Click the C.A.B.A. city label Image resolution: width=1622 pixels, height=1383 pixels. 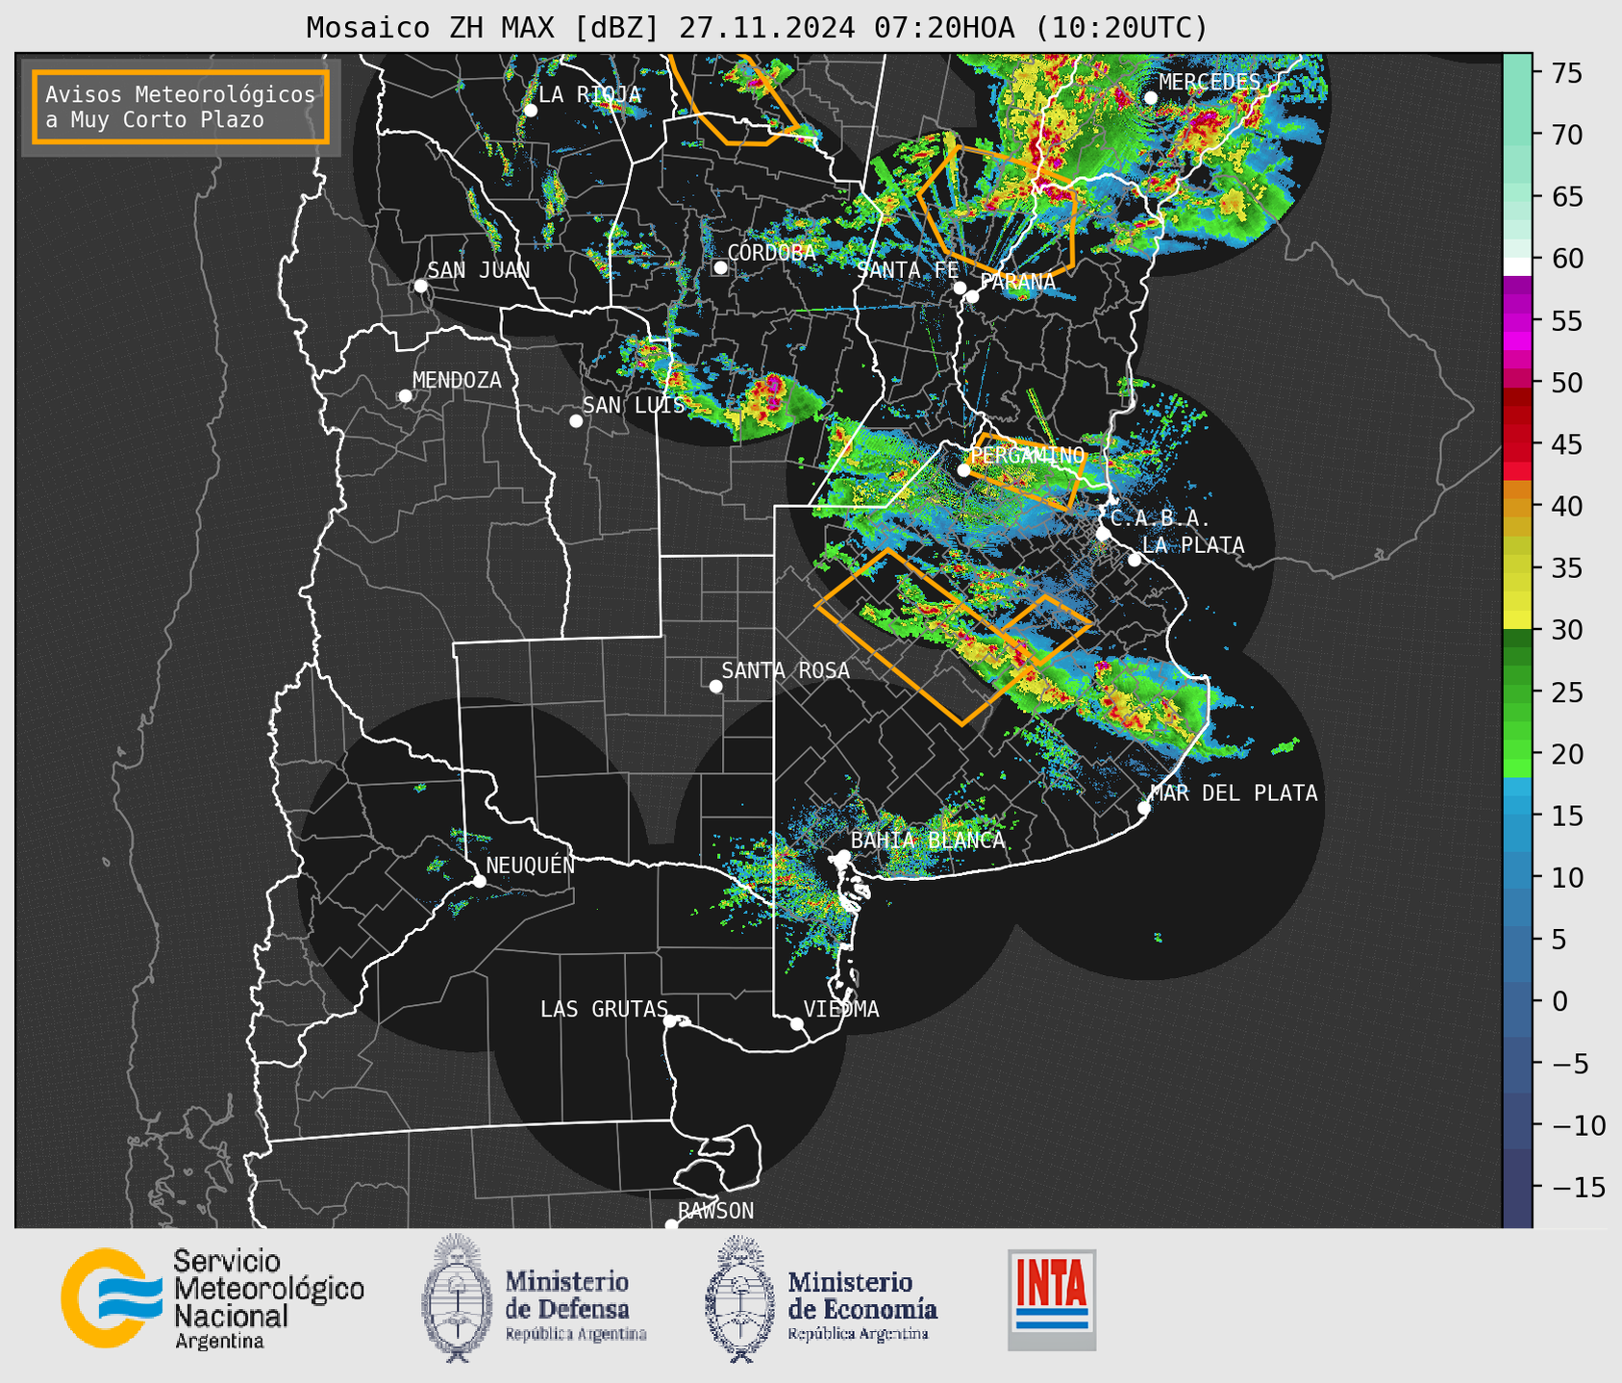coord(1160,518)
